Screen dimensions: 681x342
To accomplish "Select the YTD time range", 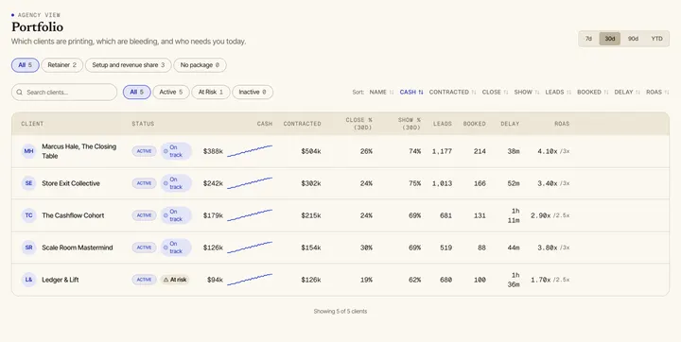I will 656,39.
